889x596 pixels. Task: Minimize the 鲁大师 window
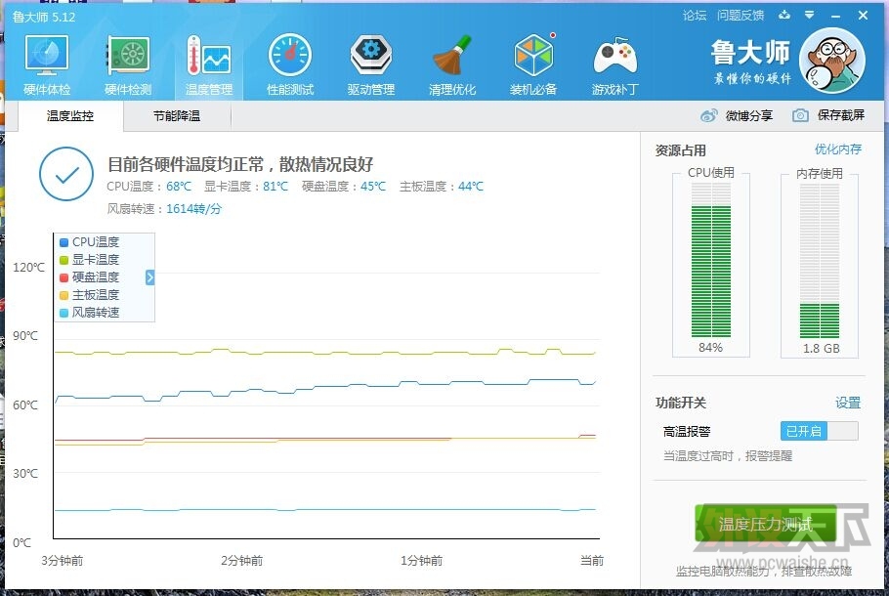coord(835,16)
